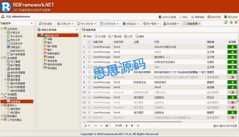239x137 pixels.
Task: Click the pagination reload icon
Action: click(x=138, y=126)
